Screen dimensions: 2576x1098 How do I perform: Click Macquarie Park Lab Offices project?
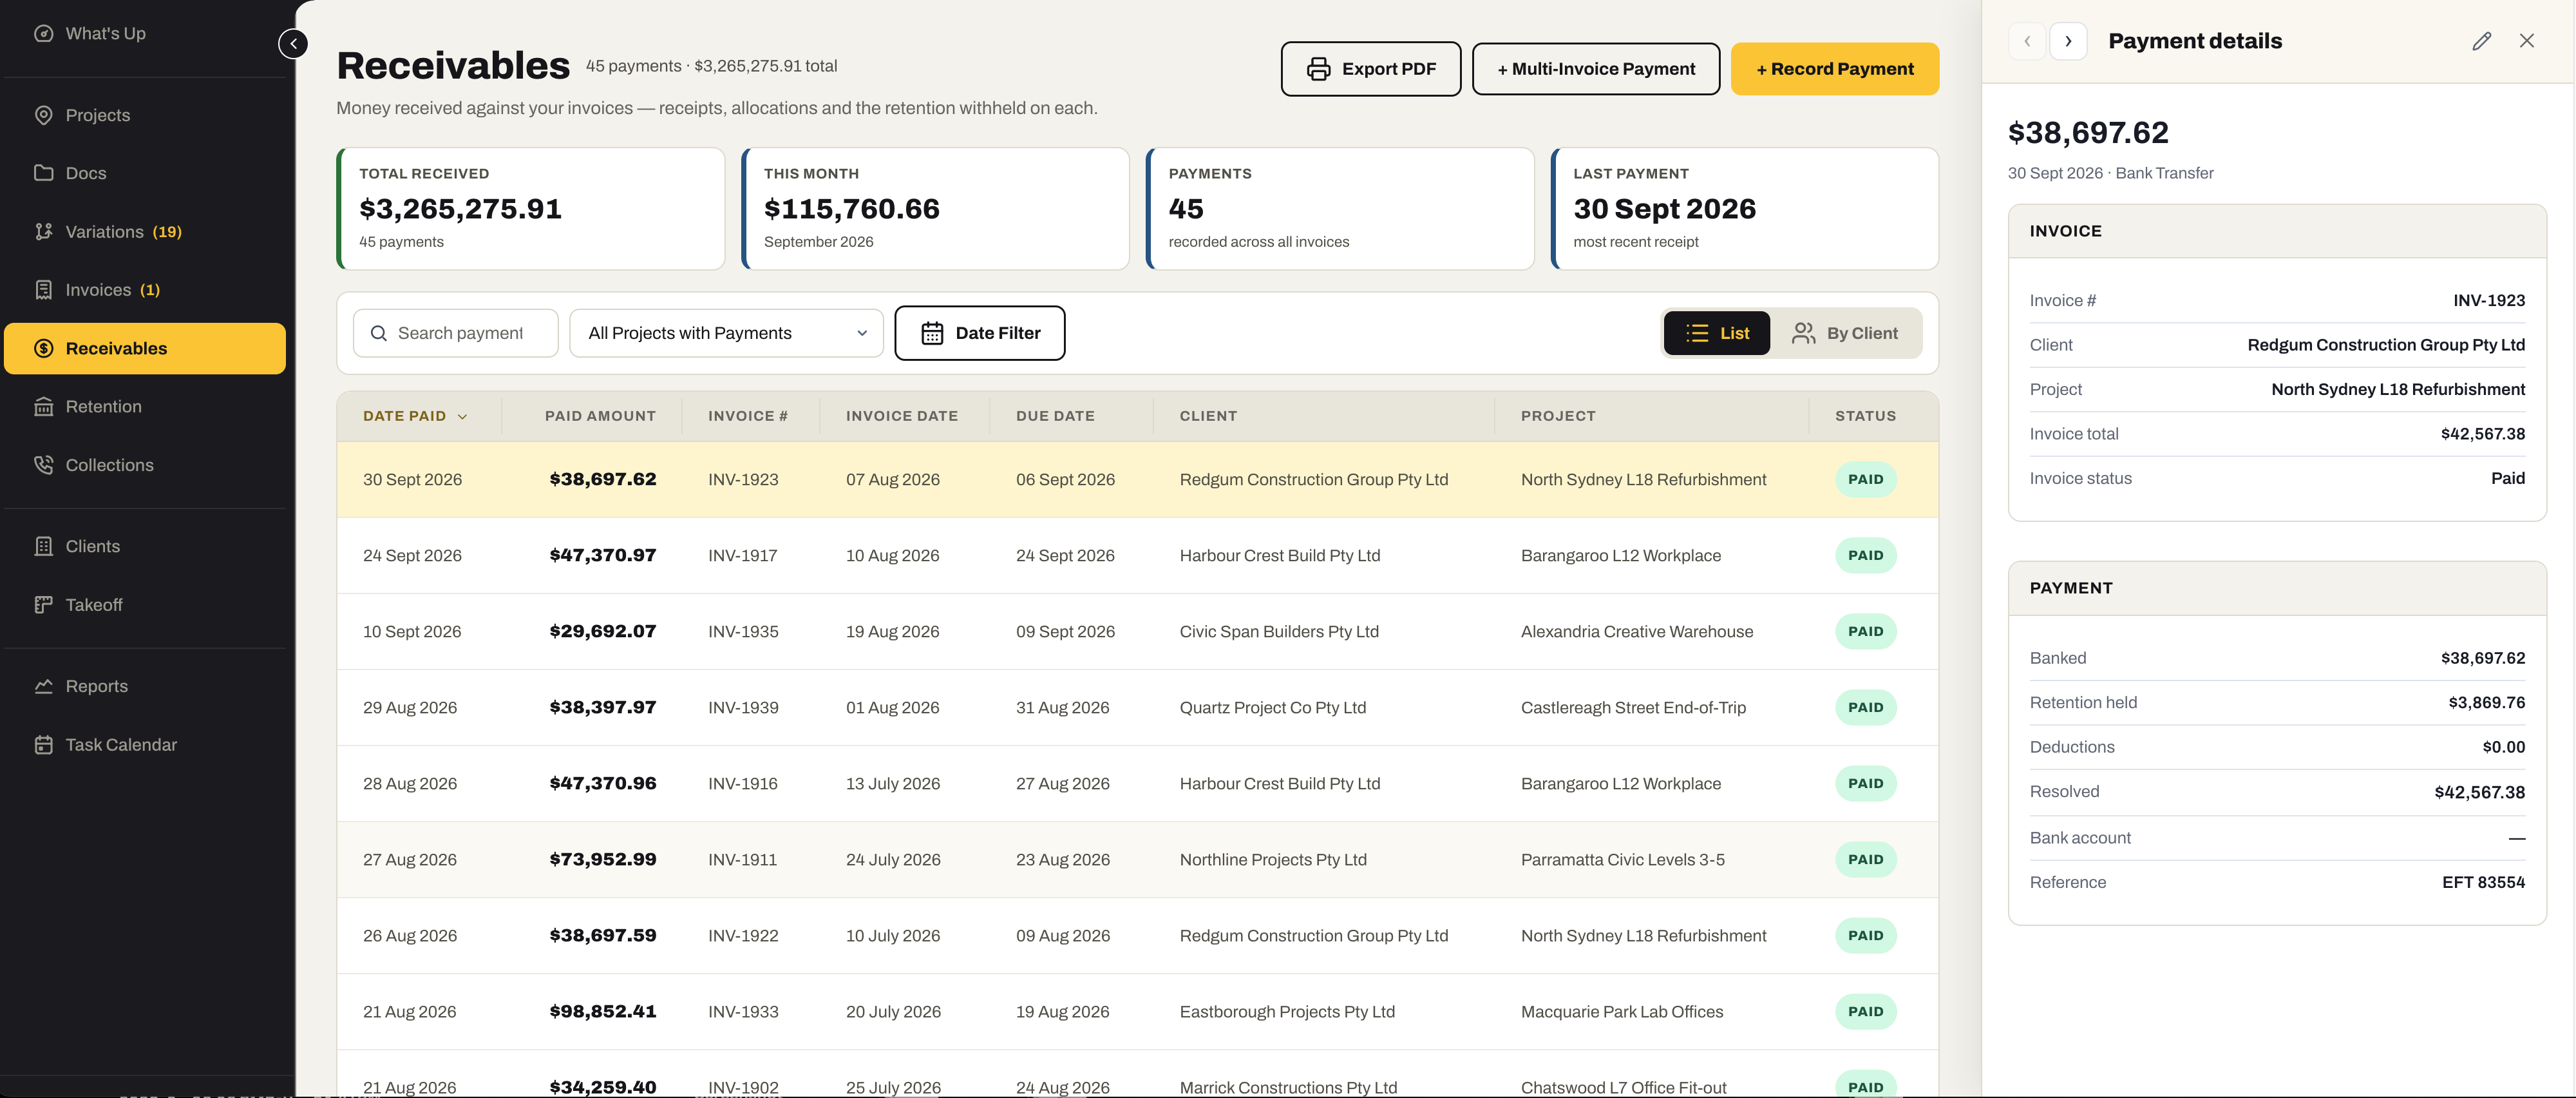coord(1622,1012)
